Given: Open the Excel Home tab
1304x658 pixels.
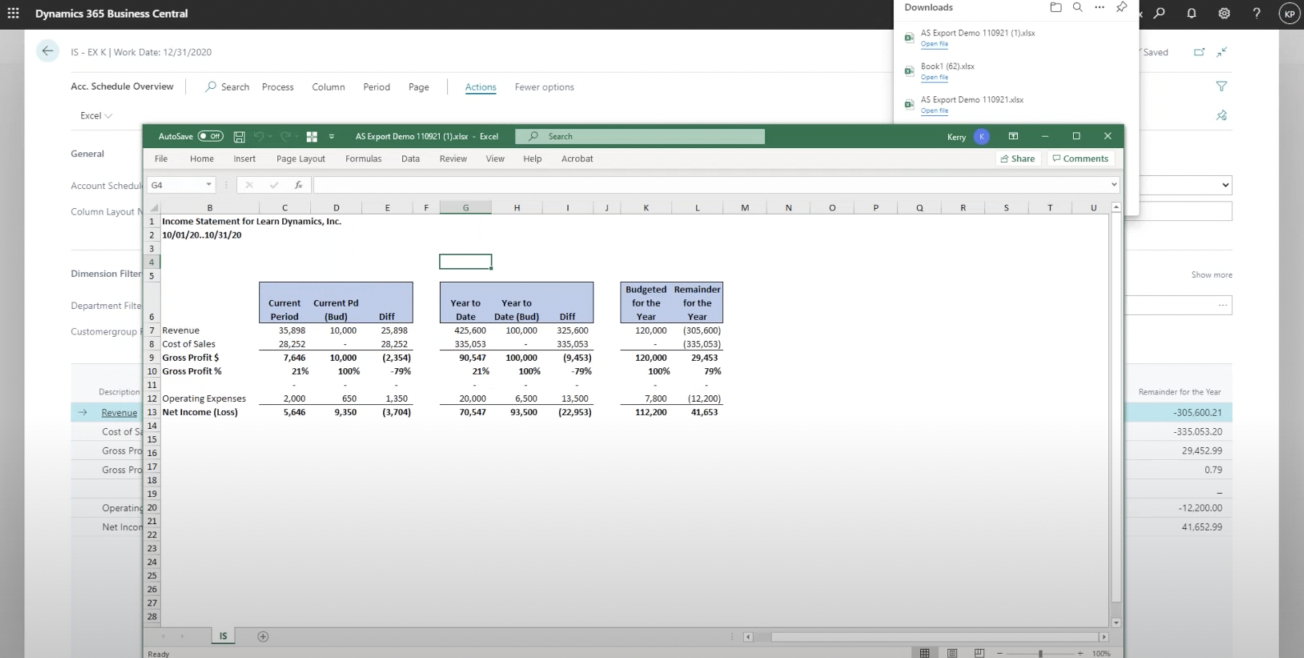Looking at the screenshot, I should tap(202, 158).
